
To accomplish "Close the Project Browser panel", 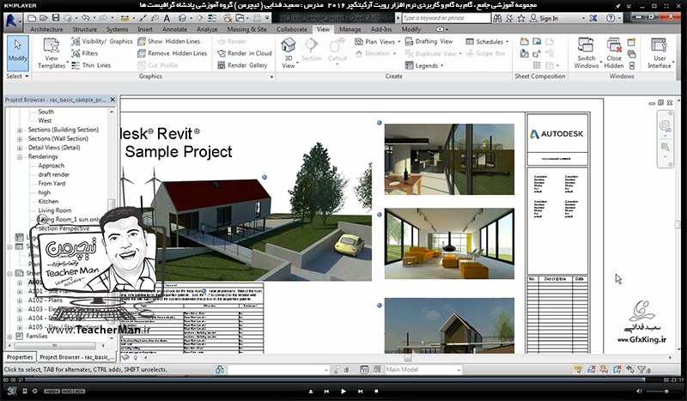I will [112, 100].
